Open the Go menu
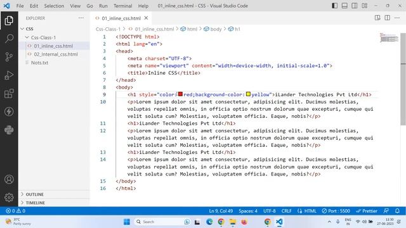406x228 pixels. [x=89, y=6]
